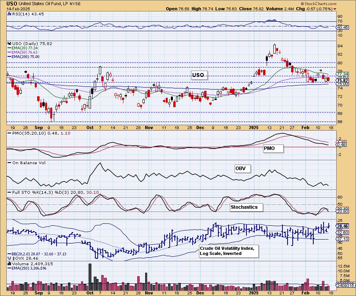Image resolution: width=356 pixels, height=296 pixels.
Task: Click the Feb label on price date axis
Action: tap(305, 127)
